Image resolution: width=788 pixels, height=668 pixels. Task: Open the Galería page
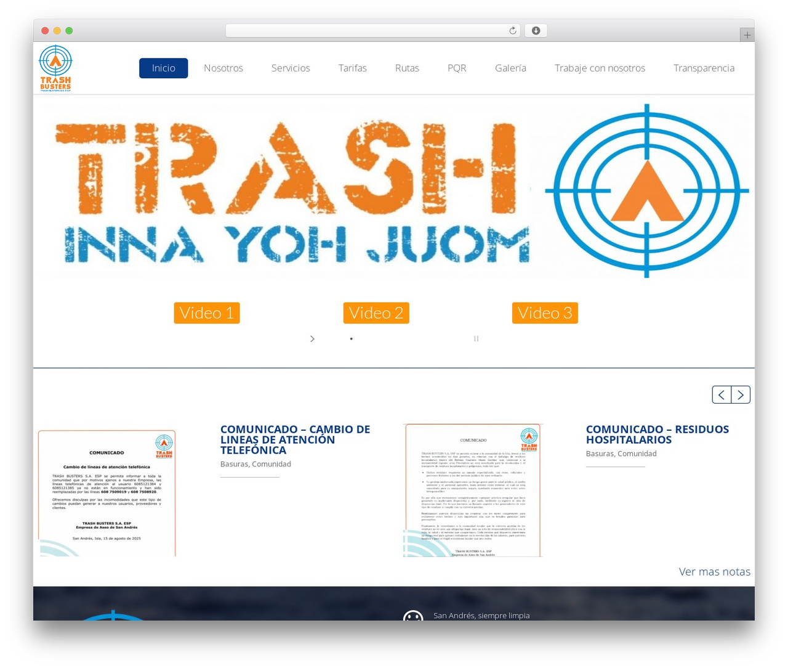pyautogui.click(x=510, y=68)
